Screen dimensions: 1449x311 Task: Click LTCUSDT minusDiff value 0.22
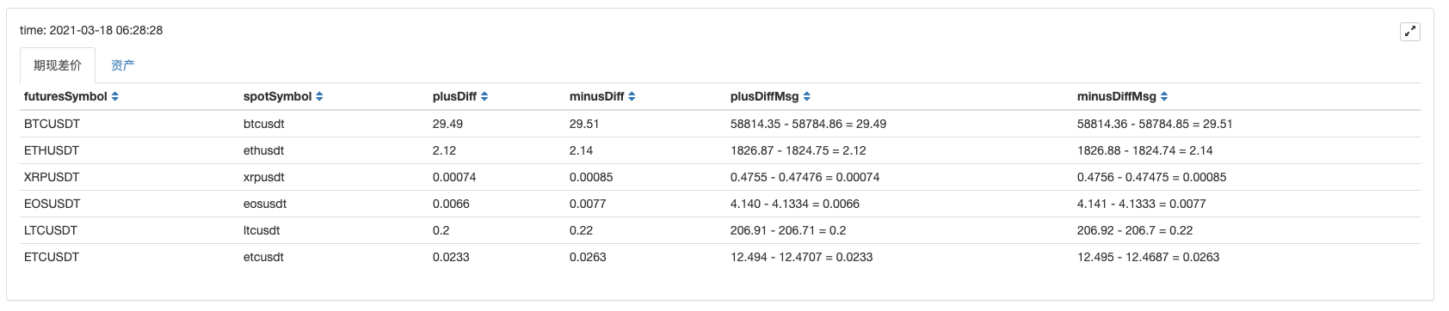coord(581,230)
